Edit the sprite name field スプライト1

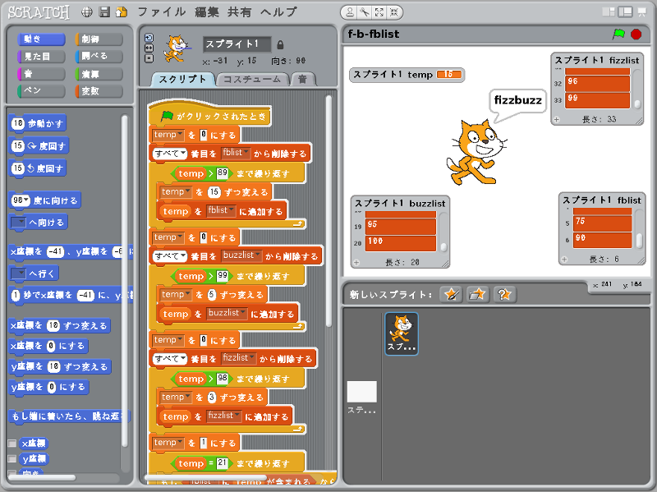pyautogui.click(x=237, y=44)
